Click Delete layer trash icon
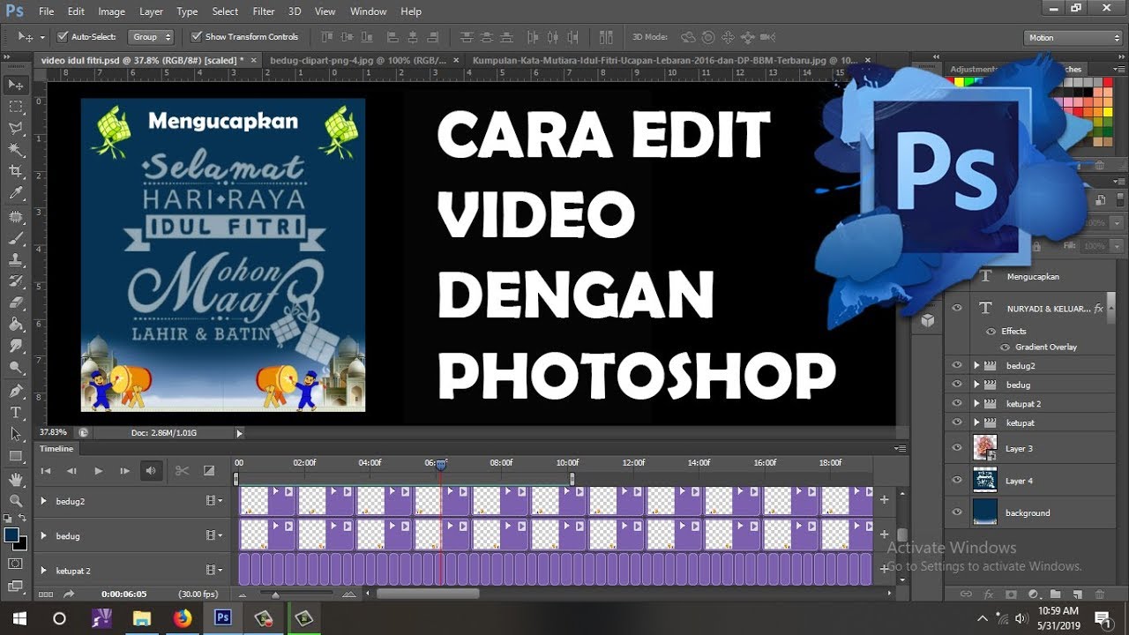1129x635 pixels. pyautogui.click(x=1099, y=594)
